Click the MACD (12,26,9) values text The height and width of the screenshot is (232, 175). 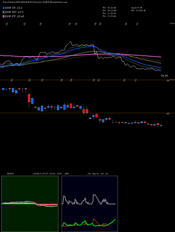click(x=48, y=174)
